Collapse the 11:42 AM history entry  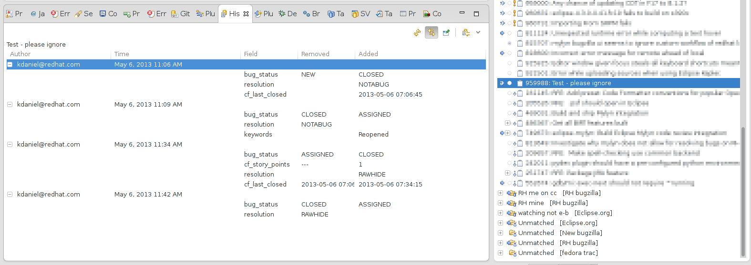pos(10,194)
